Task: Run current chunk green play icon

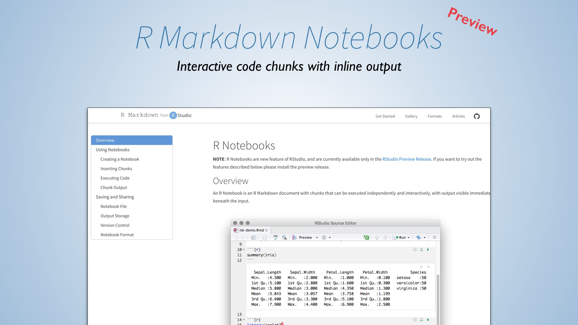Action: click(x=428, y=249)
